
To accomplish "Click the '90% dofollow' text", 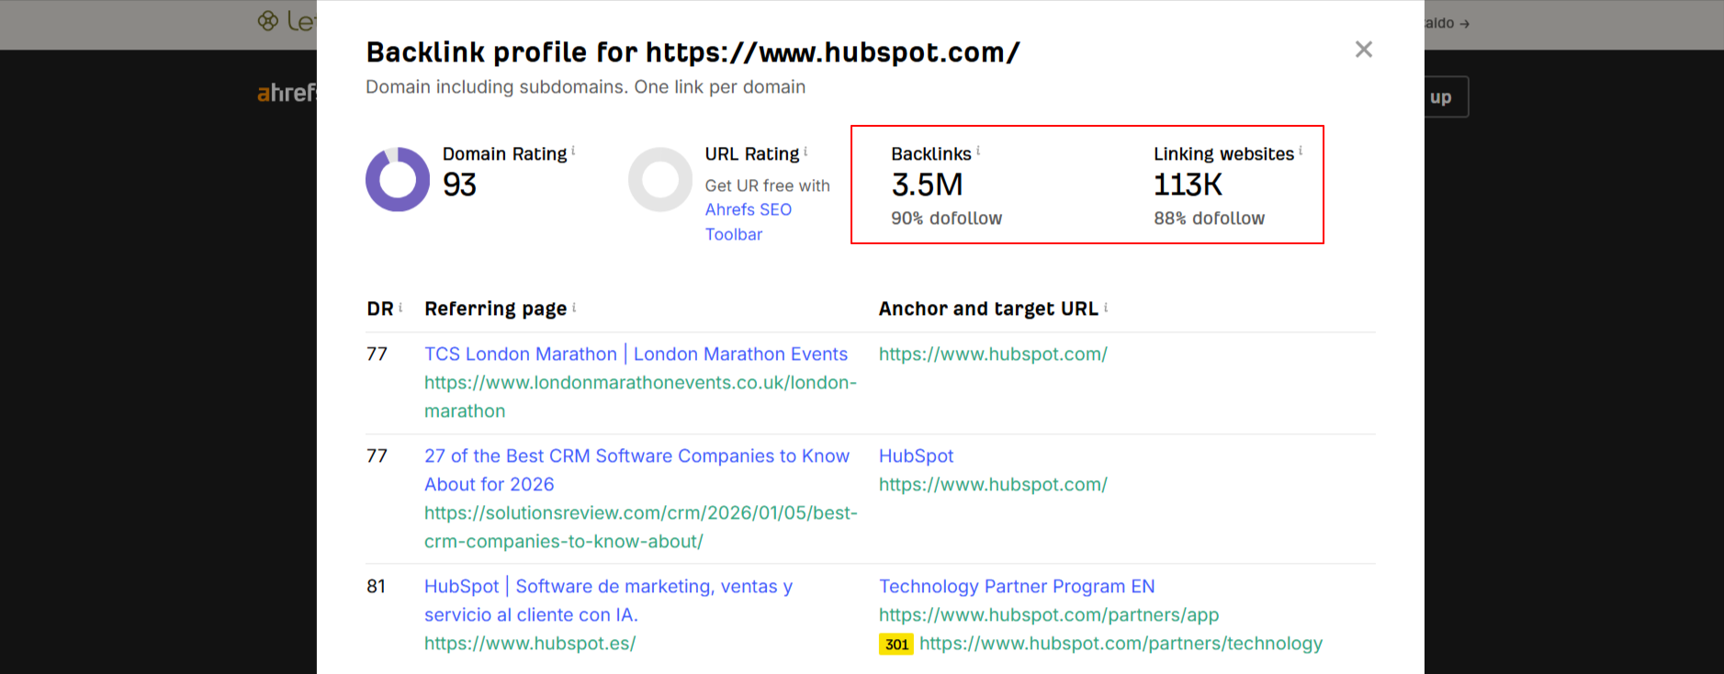I will tap(946, 219).
